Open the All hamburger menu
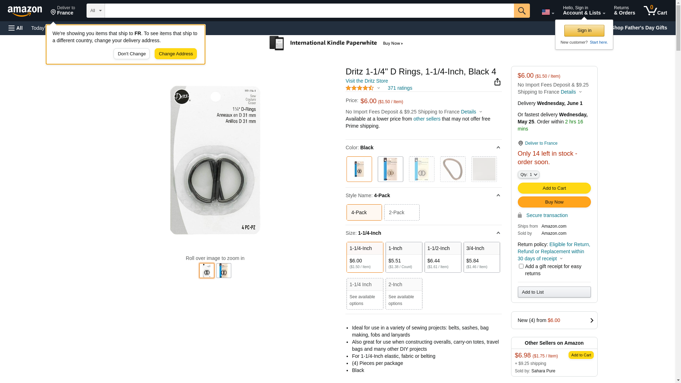The width and height of the screenshot is (681, 383). (x=16, y=28)
